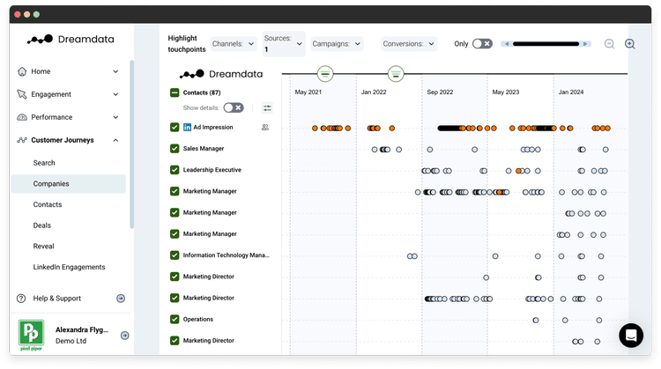Click the Engagement cursor icon
661x369 pixels.
[22, 94]
